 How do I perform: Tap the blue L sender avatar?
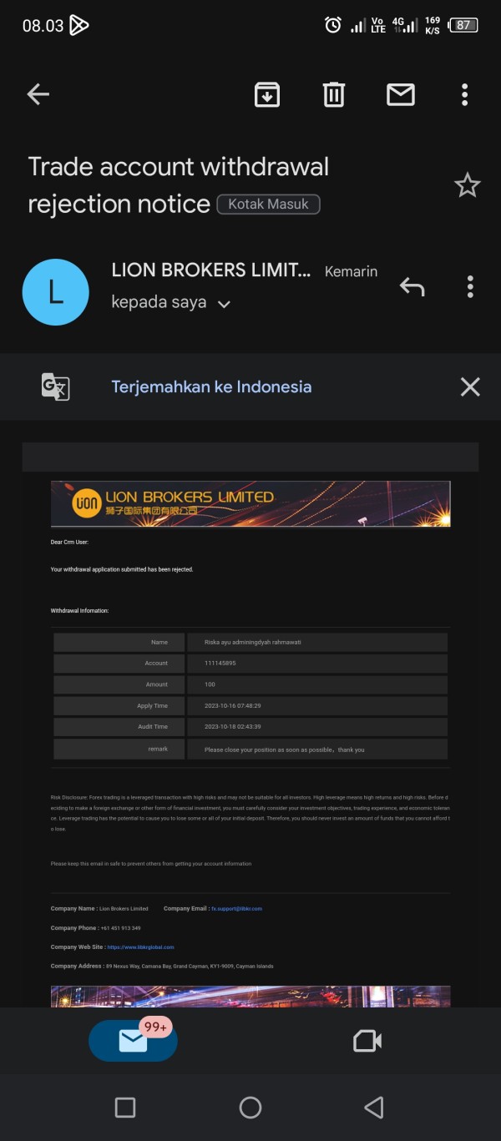(56, 292)
